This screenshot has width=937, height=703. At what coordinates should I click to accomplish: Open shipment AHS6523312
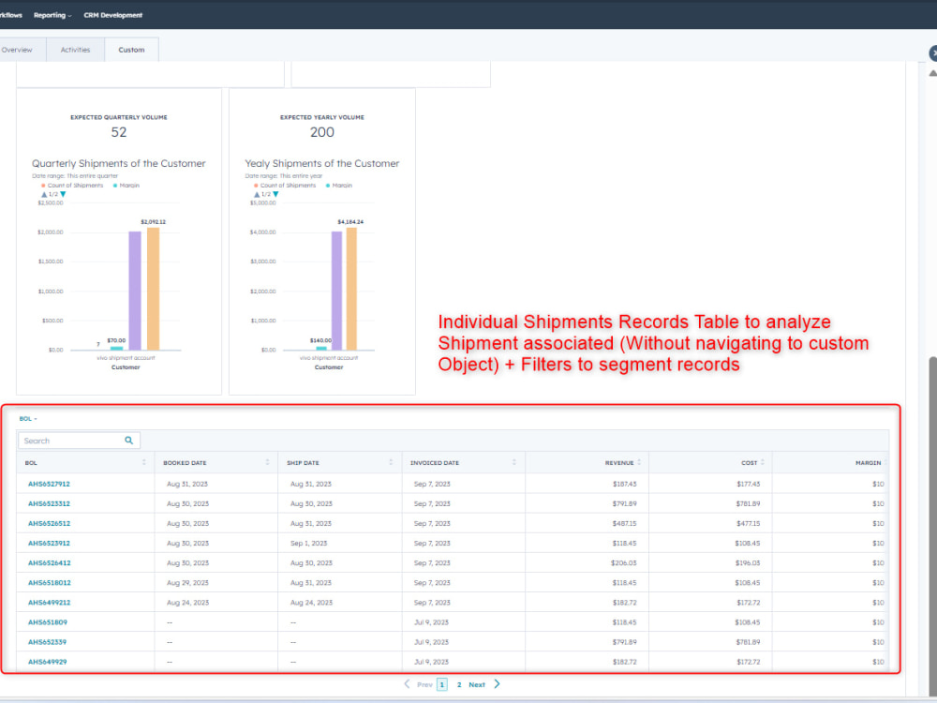coord(49,503)
